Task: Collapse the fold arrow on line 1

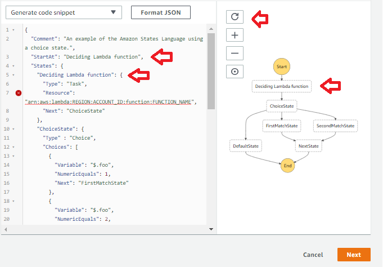Action: (13, 30)
